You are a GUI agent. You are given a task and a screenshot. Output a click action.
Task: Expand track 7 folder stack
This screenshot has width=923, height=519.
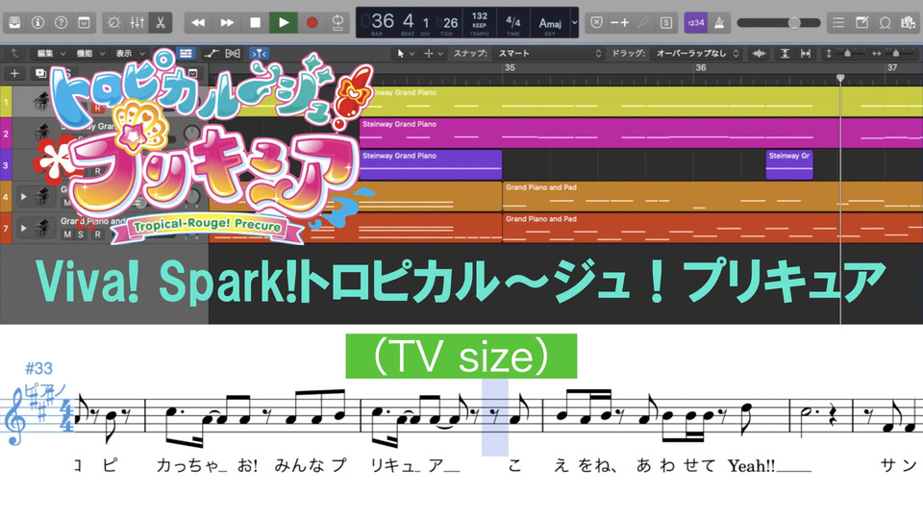tap(23, 228)
